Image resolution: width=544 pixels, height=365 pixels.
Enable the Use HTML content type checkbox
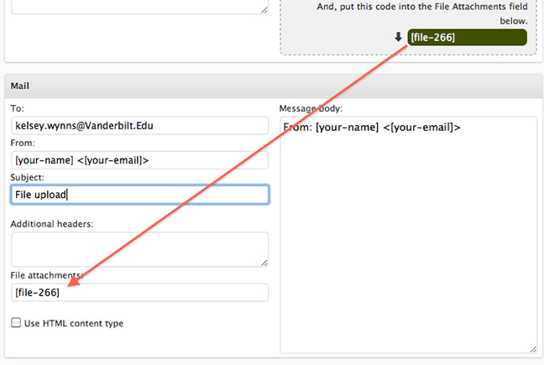coord(16,322)
